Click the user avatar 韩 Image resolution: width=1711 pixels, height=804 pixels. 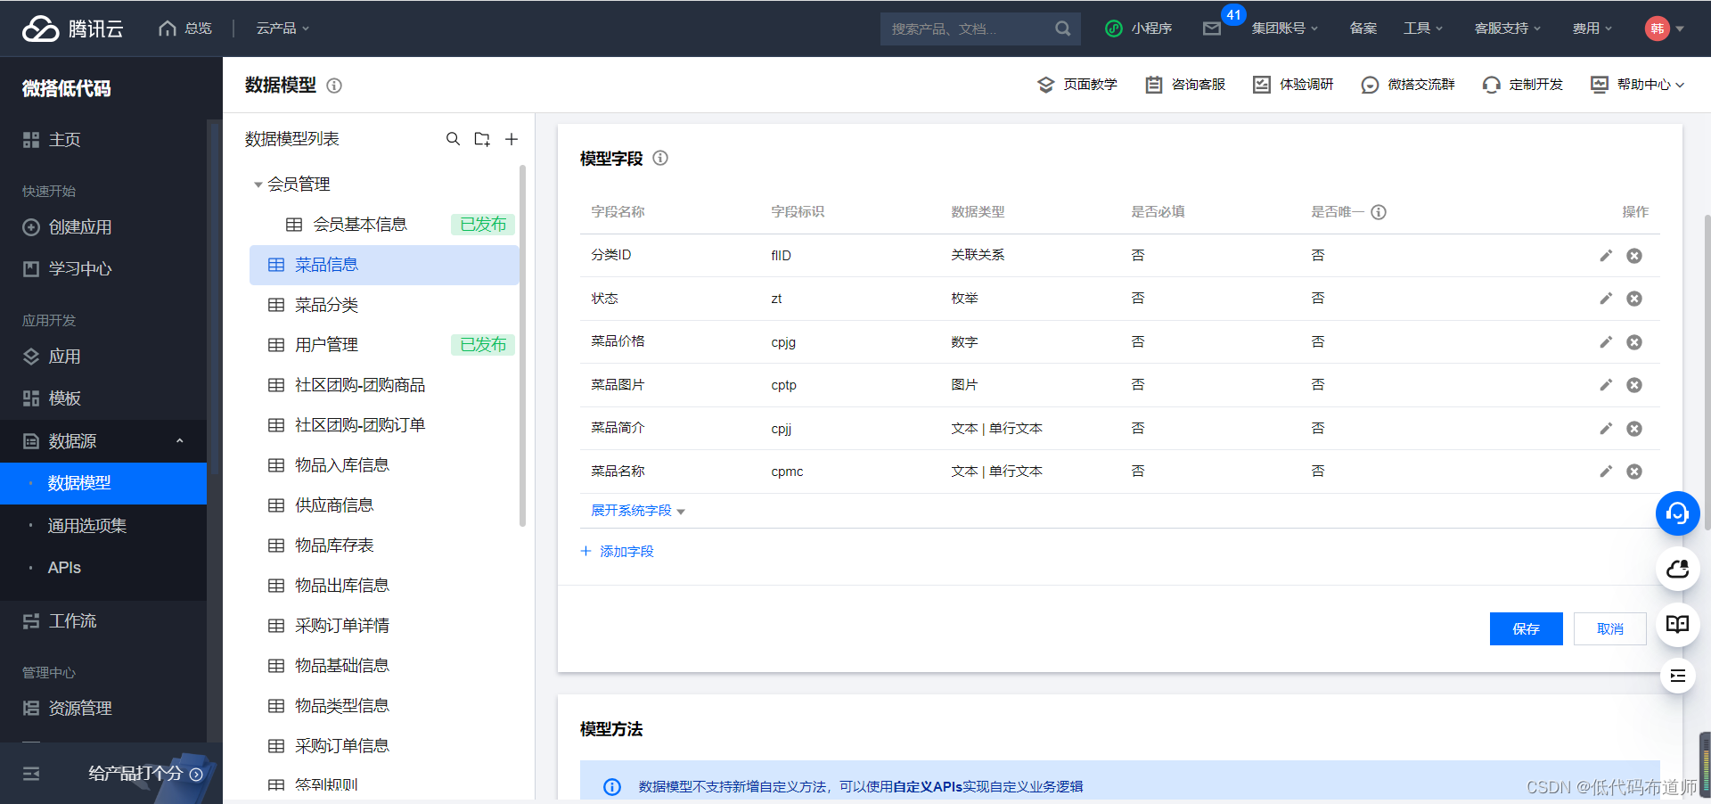[x=1657, y=29]
